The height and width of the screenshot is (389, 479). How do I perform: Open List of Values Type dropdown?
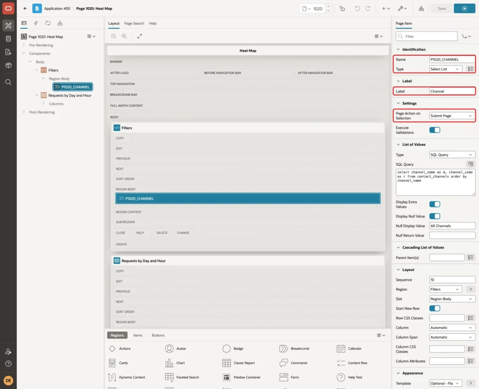452,155
